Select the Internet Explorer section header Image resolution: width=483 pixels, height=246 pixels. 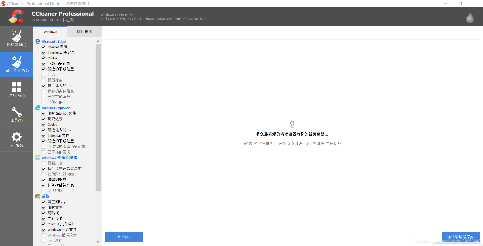(x=56, y=108)
